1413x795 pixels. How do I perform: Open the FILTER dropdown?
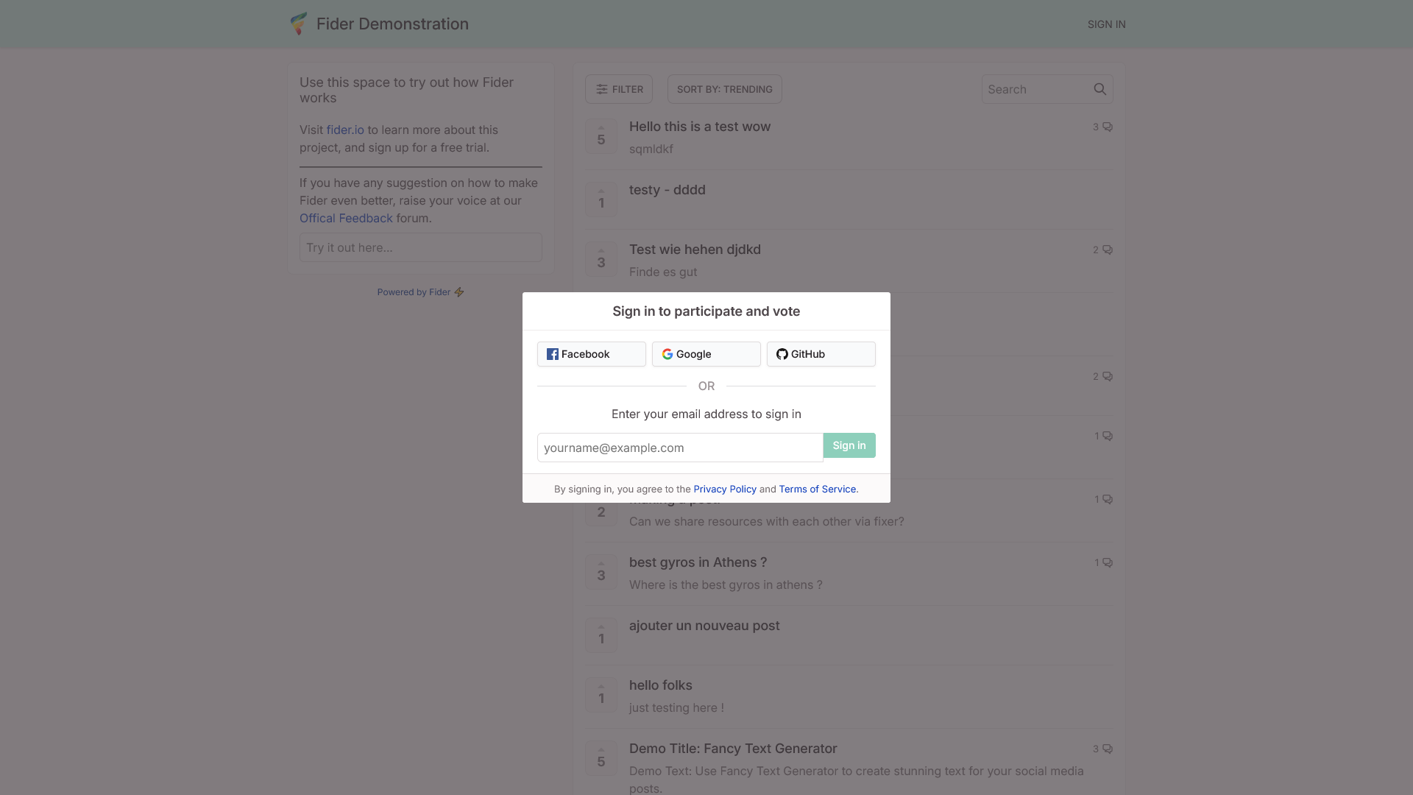pyautogui.click(x=619, y=89)
